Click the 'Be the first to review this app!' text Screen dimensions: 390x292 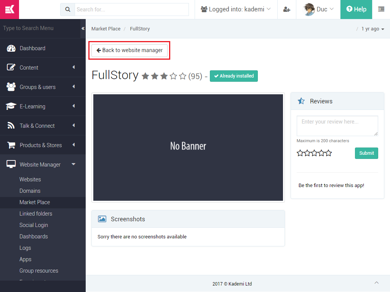(331, 186)
